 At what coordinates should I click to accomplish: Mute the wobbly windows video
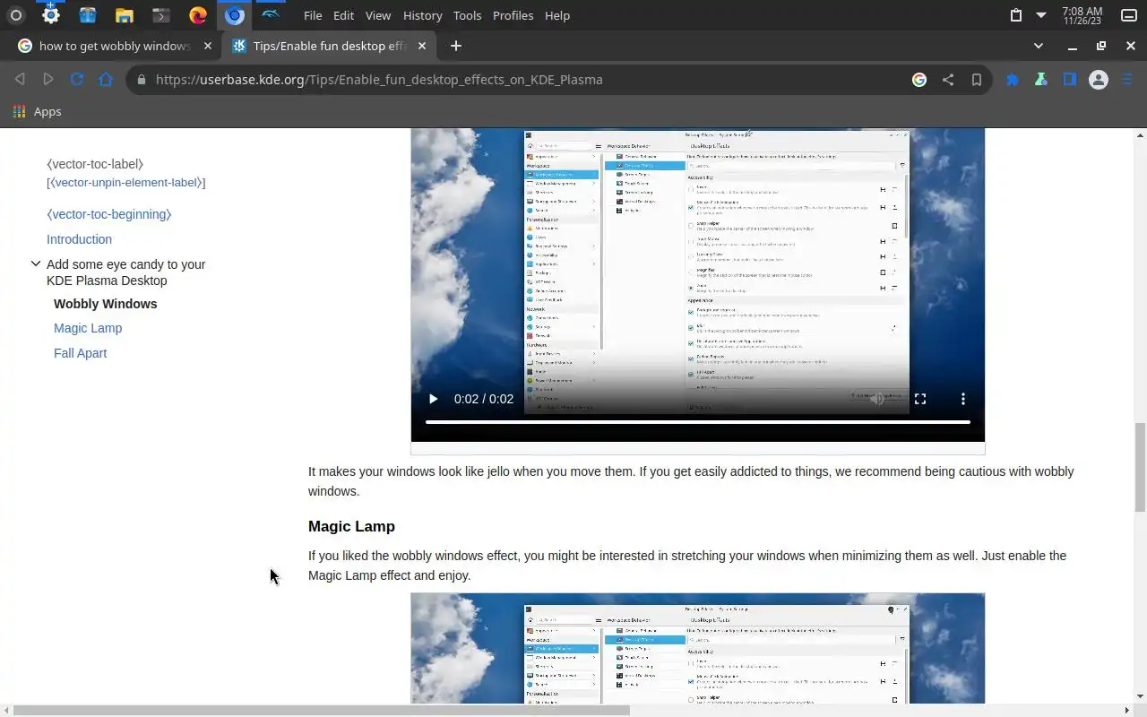(877, 399)
